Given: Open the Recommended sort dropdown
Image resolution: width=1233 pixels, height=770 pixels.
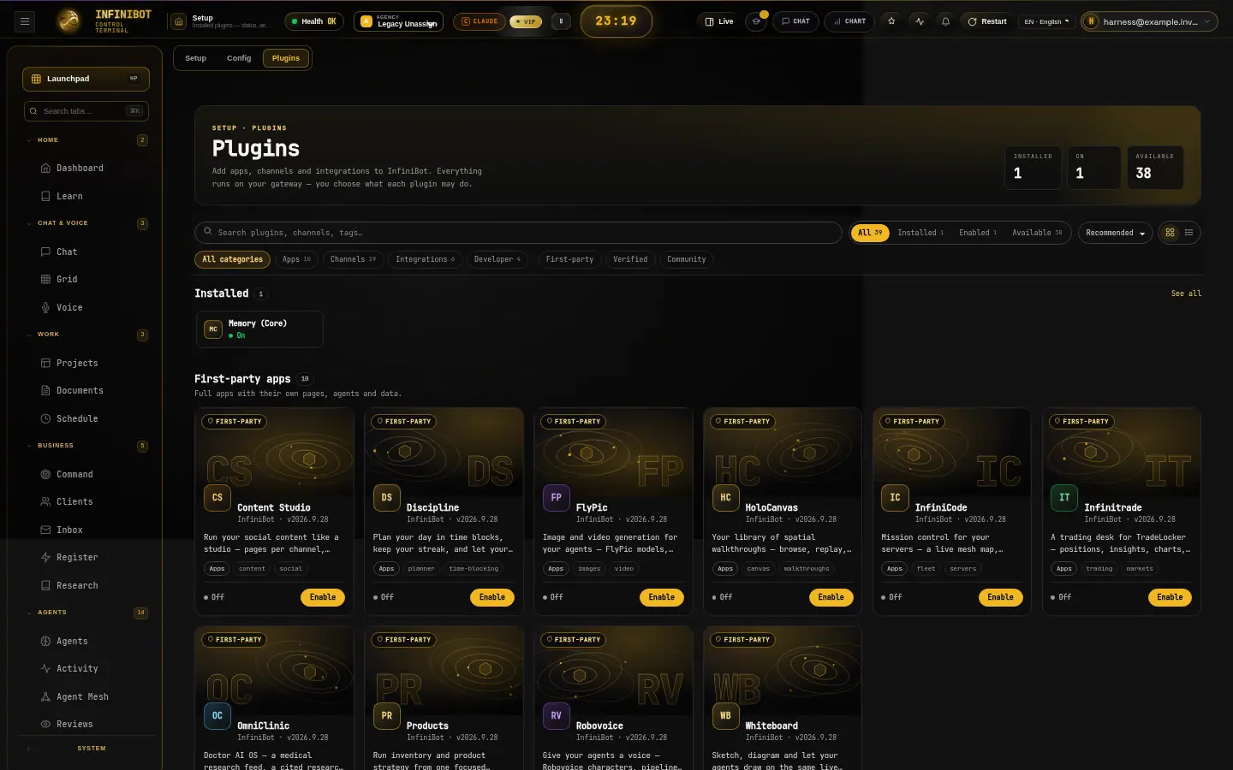Looking at the screenshot, I should (1115, 233).
